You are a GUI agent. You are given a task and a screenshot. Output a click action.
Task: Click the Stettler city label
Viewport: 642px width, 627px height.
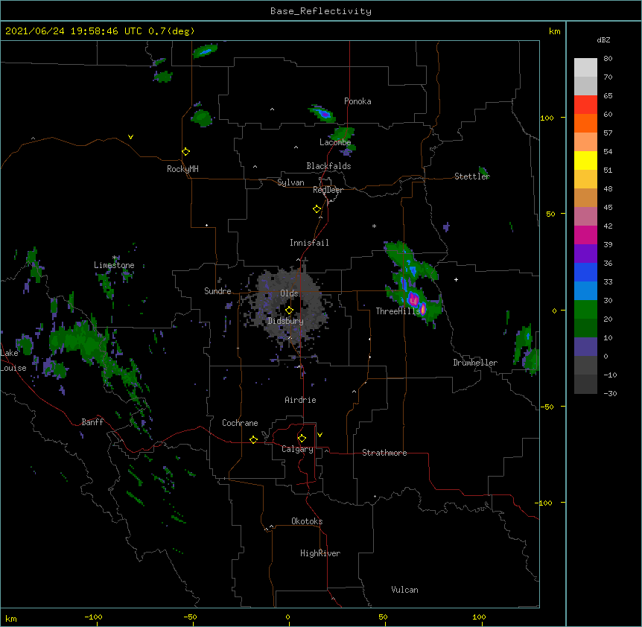(x=472, y=176)
